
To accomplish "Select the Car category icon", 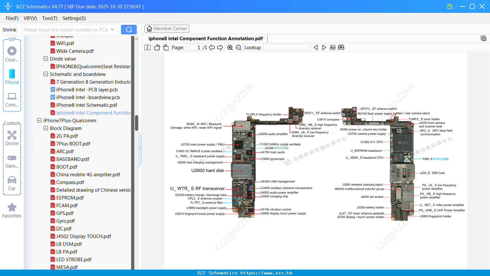I will [12, 183].
